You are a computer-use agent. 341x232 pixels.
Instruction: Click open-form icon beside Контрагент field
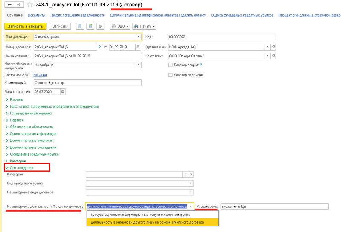tap(273, 56)
